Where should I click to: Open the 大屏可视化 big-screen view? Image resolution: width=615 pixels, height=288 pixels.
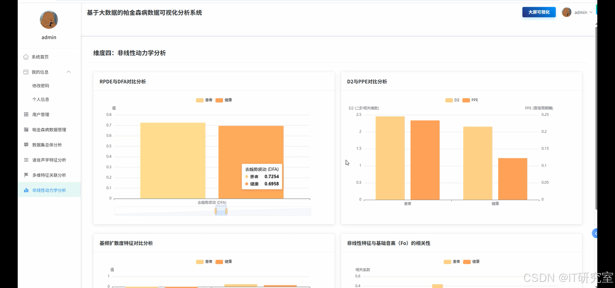click(539, 12)
